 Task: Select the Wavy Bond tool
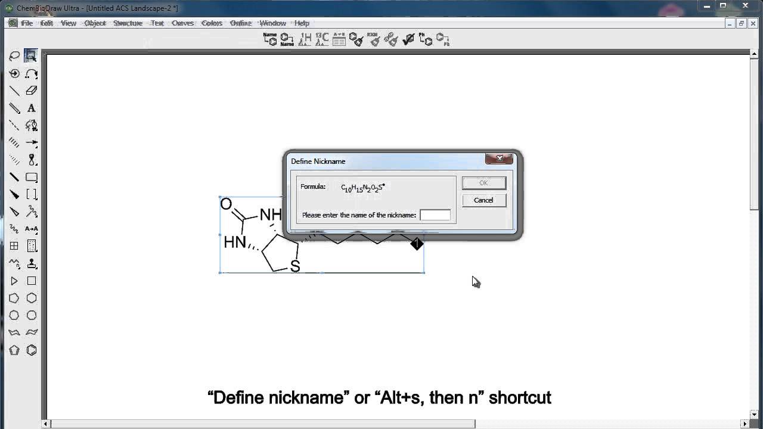click(14, 229)
